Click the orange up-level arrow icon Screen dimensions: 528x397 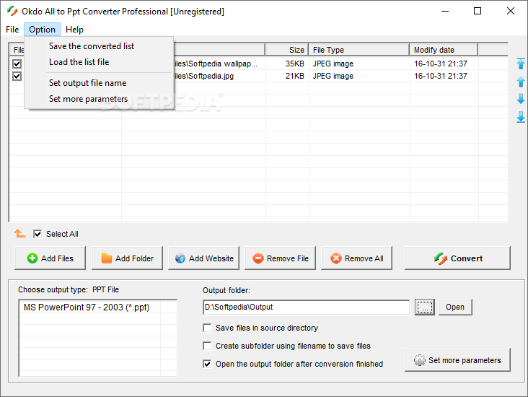coord(19,233)
